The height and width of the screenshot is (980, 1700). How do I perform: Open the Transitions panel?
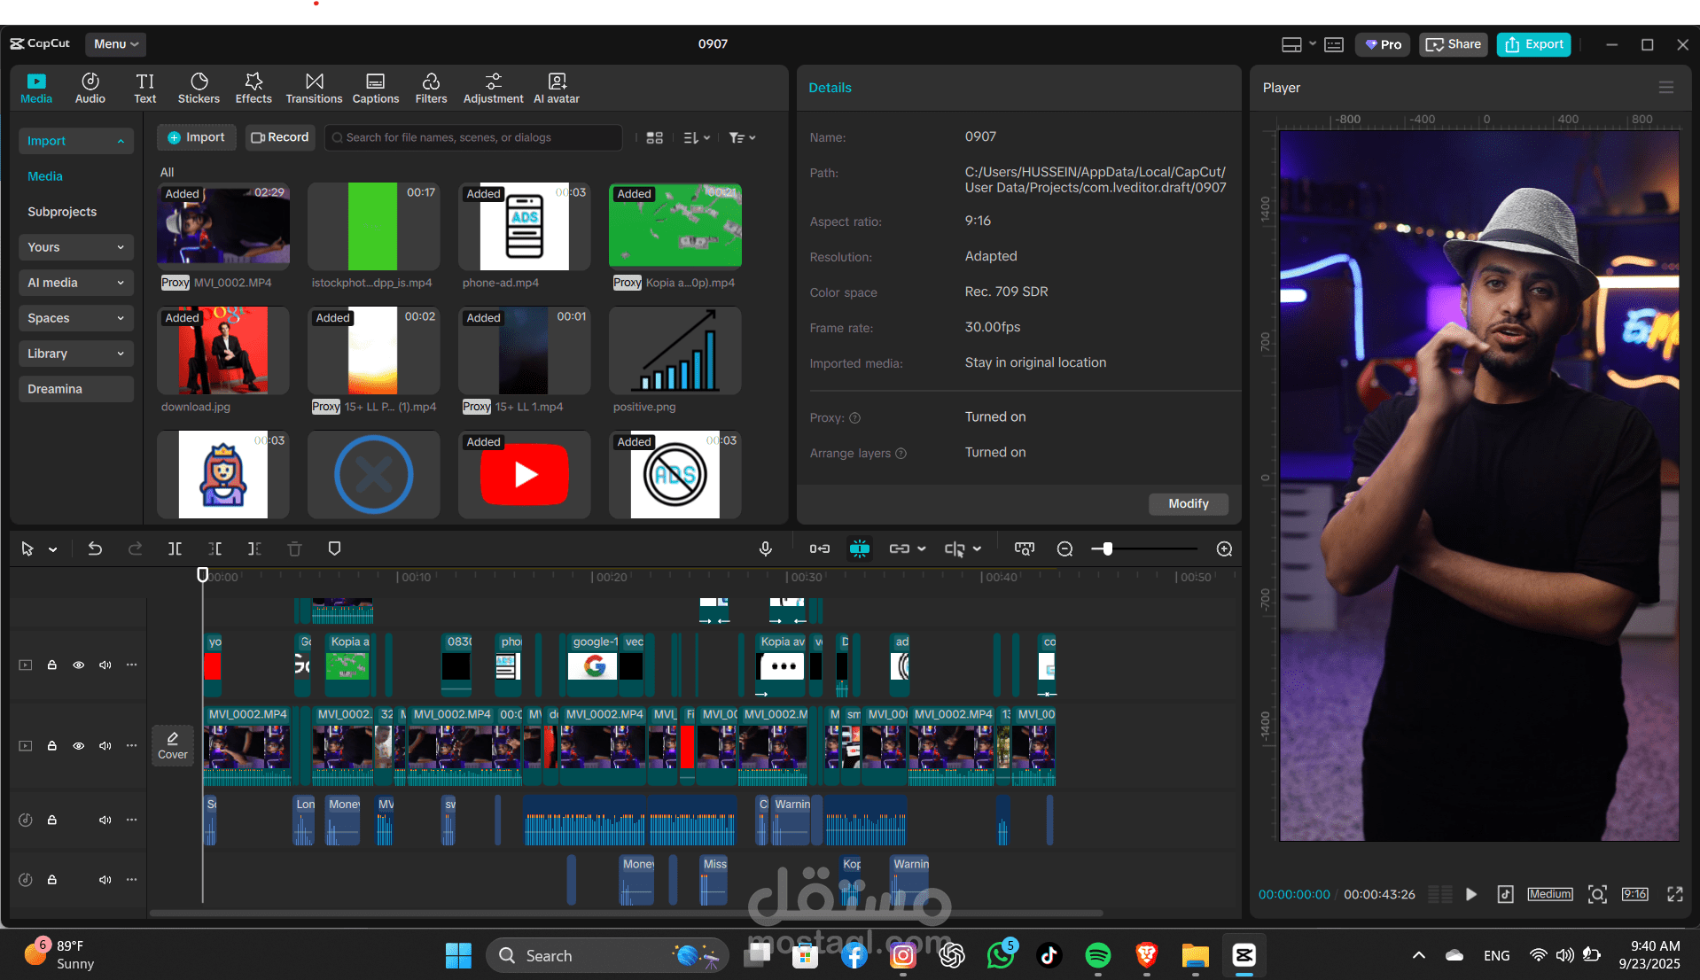click(314, 88)
